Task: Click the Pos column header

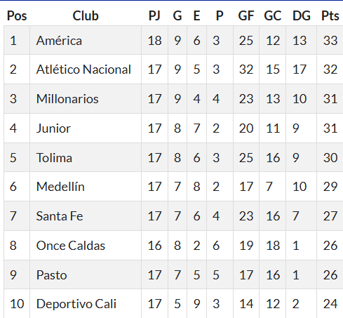Action: click(17, 16)
